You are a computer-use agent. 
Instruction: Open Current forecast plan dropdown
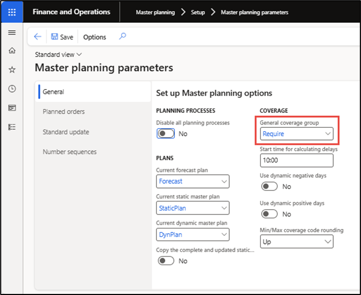[192, 182]
